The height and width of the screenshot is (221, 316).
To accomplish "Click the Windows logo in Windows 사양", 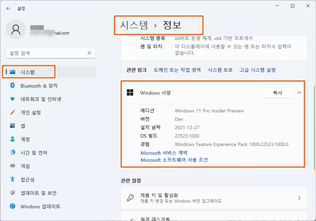I will click(x=130, y=92).
